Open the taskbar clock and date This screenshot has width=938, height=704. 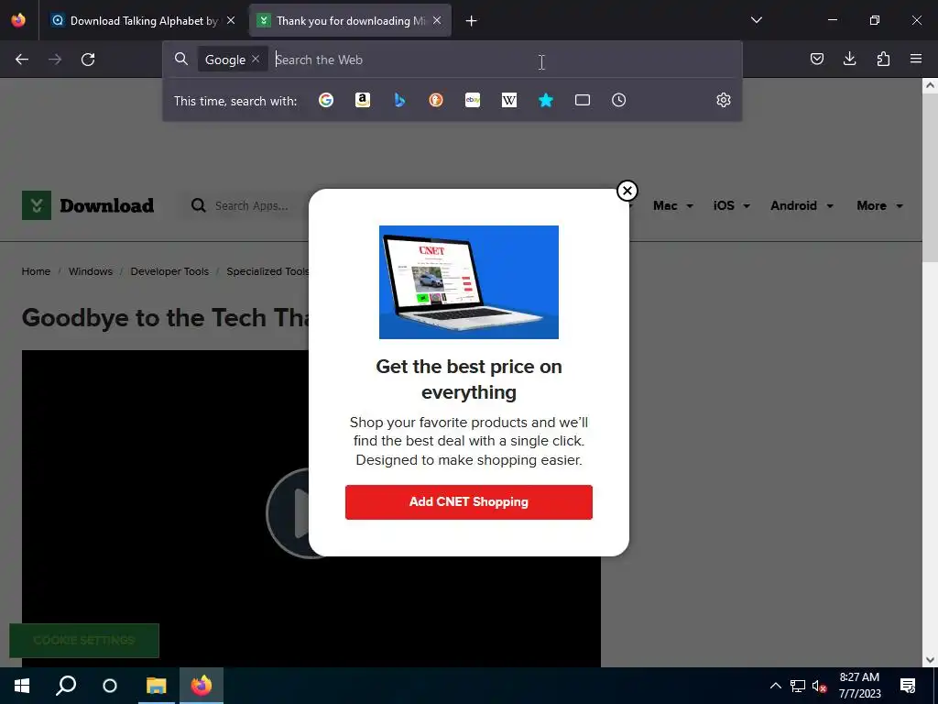coord(859,686)
